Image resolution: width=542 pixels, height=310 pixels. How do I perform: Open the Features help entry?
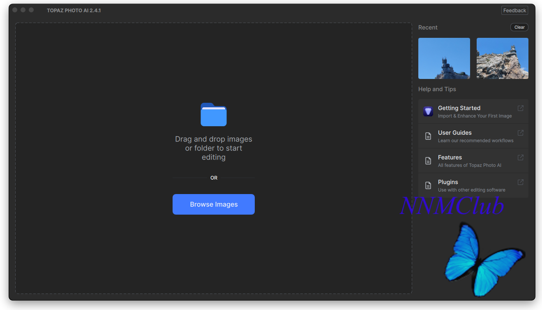pos(473,161)
